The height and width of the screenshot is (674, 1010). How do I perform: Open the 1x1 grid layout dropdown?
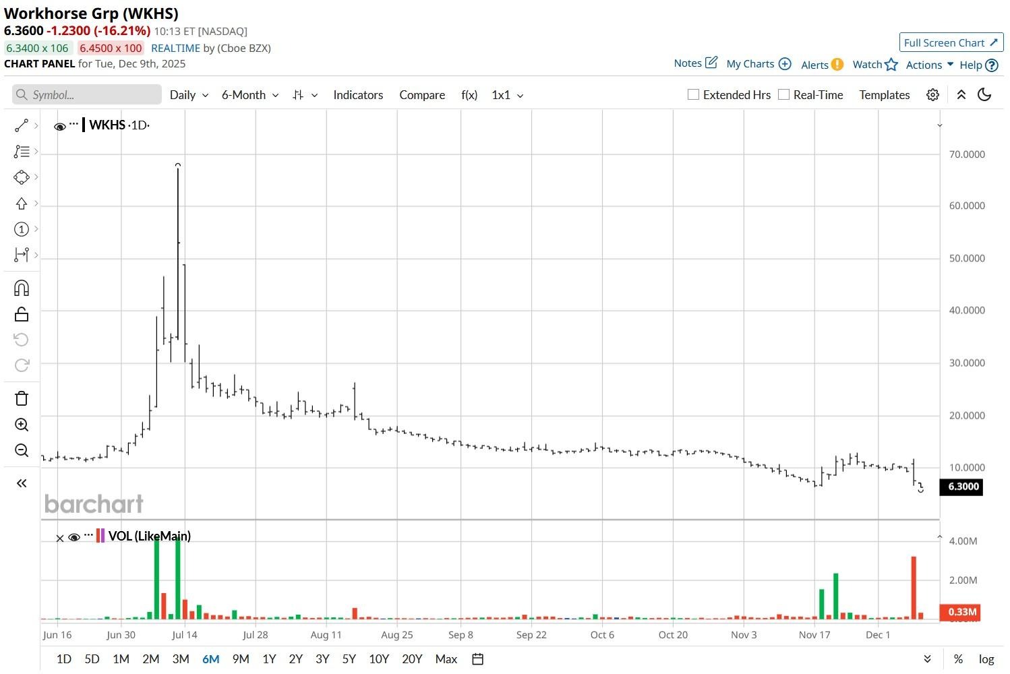point(508,95)
